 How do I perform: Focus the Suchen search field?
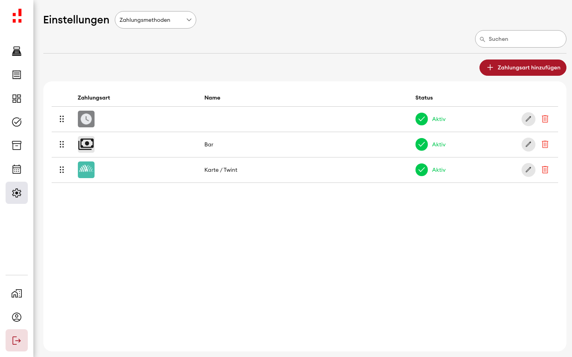point(520,39)
